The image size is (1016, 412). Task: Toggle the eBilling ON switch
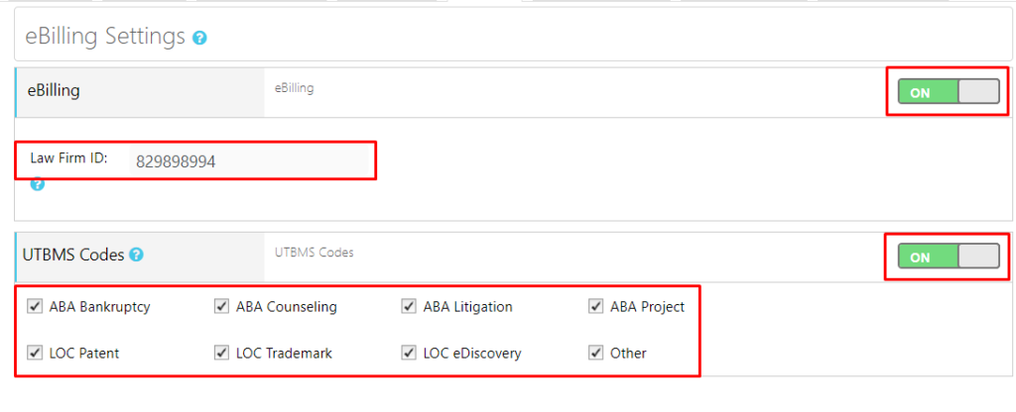948,92
